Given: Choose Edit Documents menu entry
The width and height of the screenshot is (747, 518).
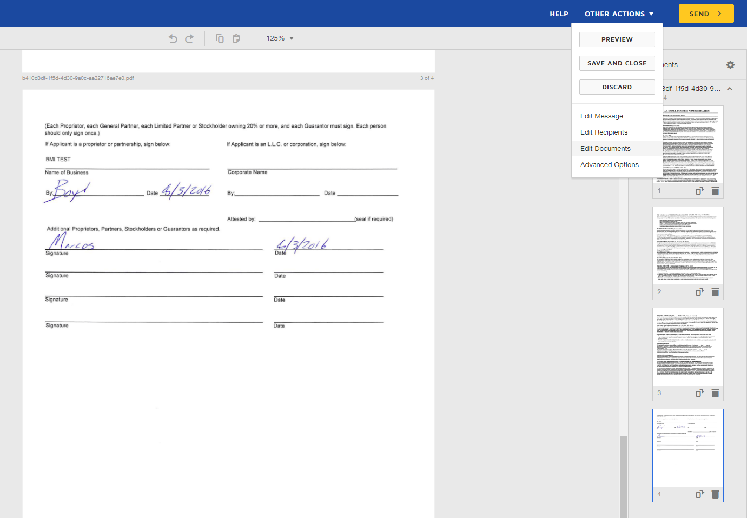Looking at the screenshot, I should pyautogui.click(x=617, y=149).
